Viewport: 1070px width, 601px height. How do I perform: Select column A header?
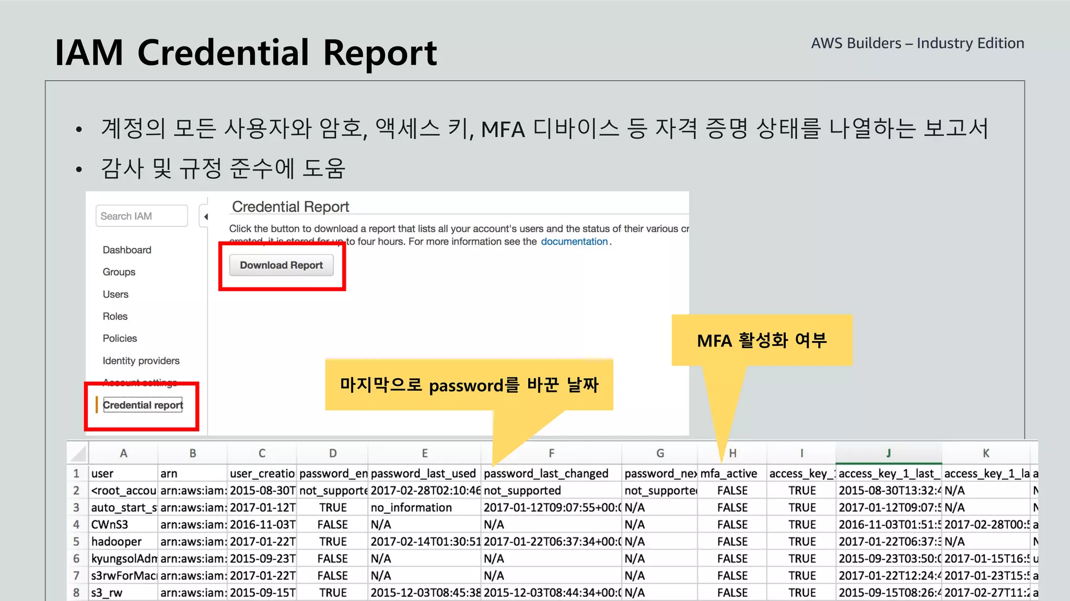coord(123,453)
